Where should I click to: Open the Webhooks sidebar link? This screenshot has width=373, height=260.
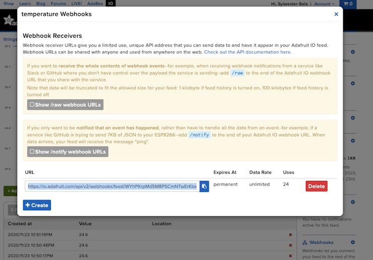click(322, 242)
